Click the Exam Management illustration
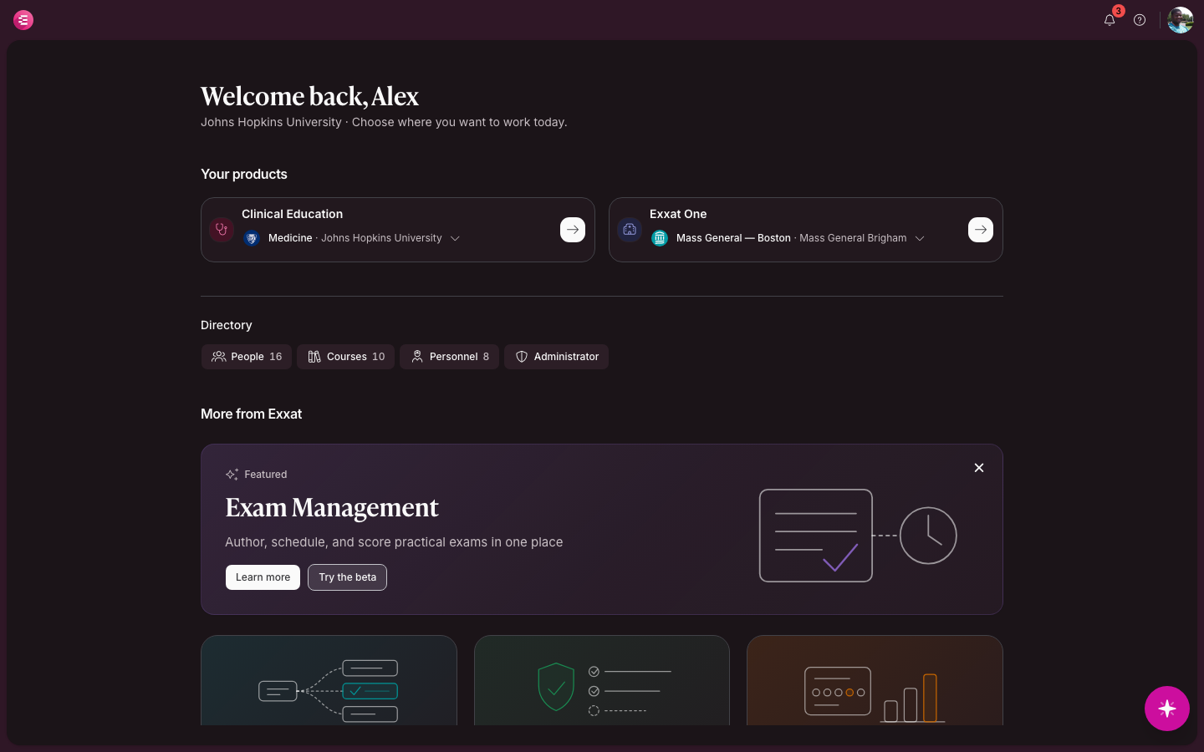Screen dimensions: 1204x752 coord(858,536)
